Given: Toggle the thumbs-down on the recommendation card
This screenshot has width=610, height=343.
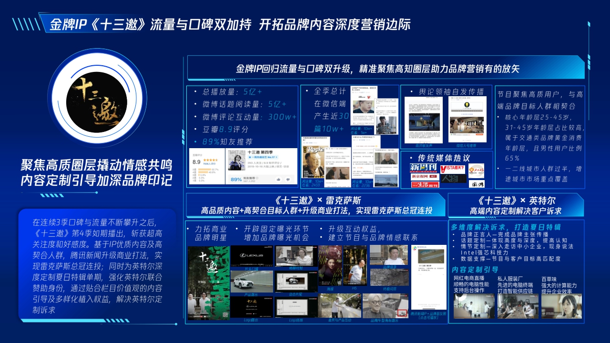Looking at the screenshot, I should (x=288, y=180).
